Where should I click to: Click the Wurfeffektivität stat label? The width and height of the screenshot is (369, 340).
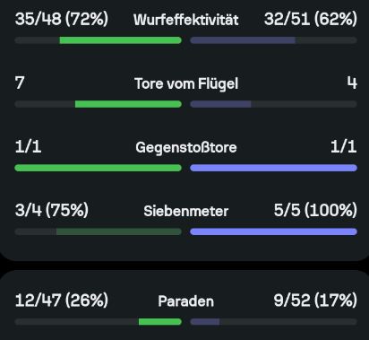(x=186, y=20)
